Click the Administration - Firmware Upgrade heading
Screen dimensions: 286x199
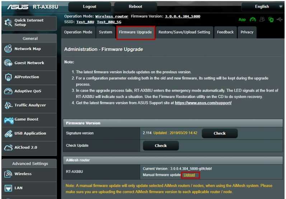click(104, 49)
